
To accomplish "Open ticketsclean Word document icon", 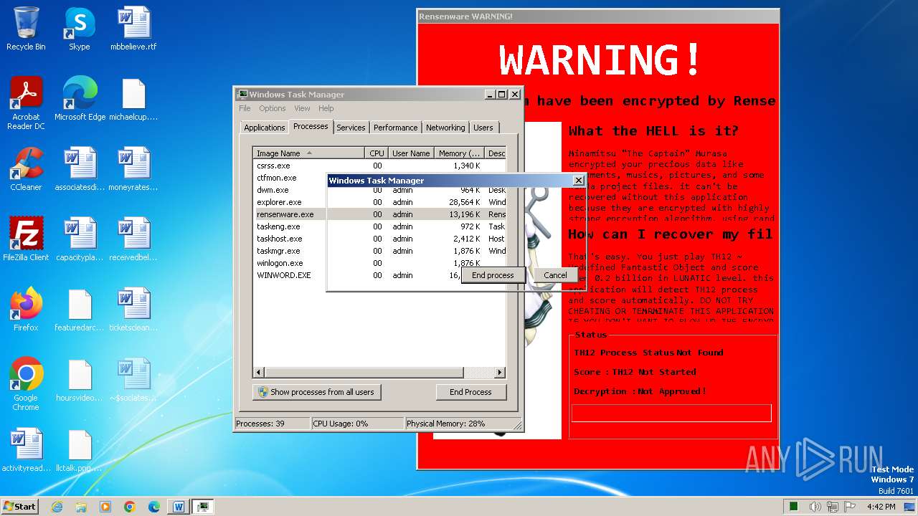I will [x=133, y=310].
